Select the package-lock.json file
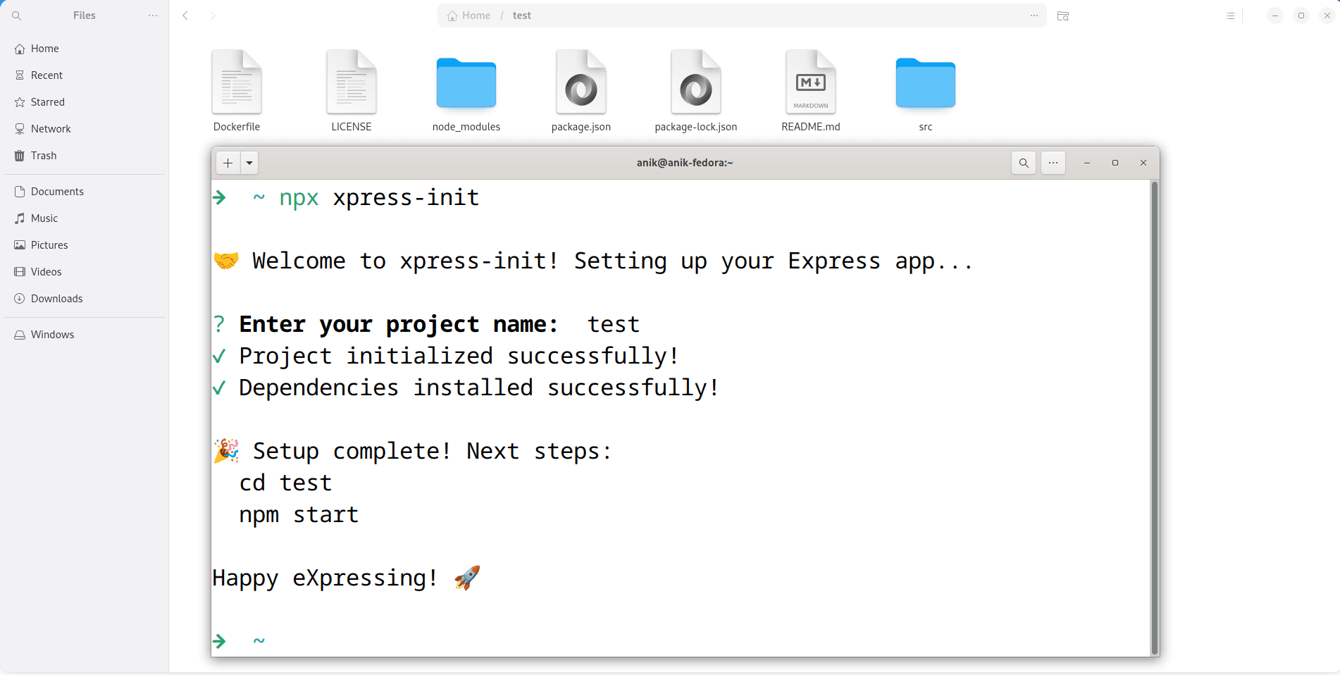Screen dimensions: 1340x675 coord(695,82)
